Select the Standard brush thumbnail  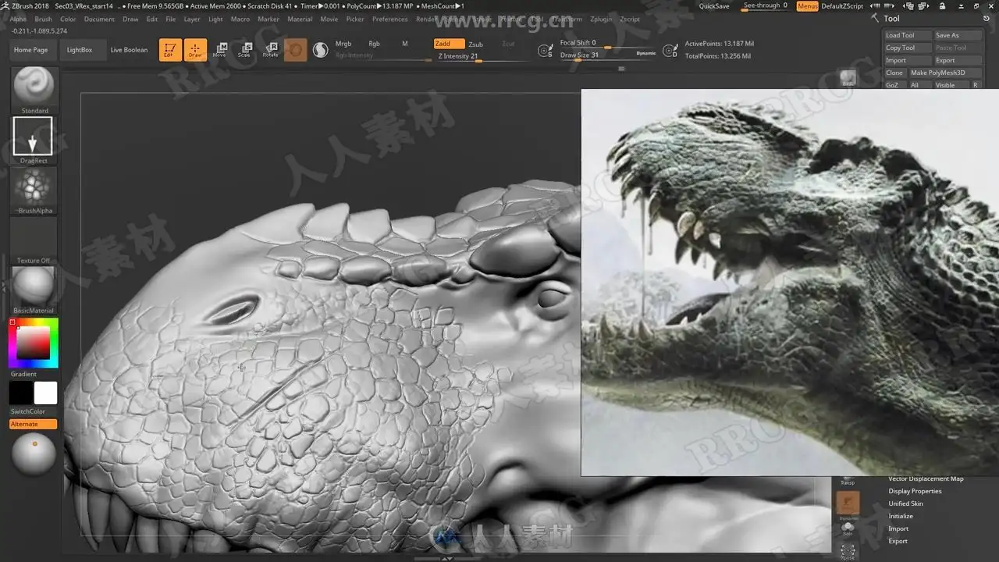click(34, 86)
